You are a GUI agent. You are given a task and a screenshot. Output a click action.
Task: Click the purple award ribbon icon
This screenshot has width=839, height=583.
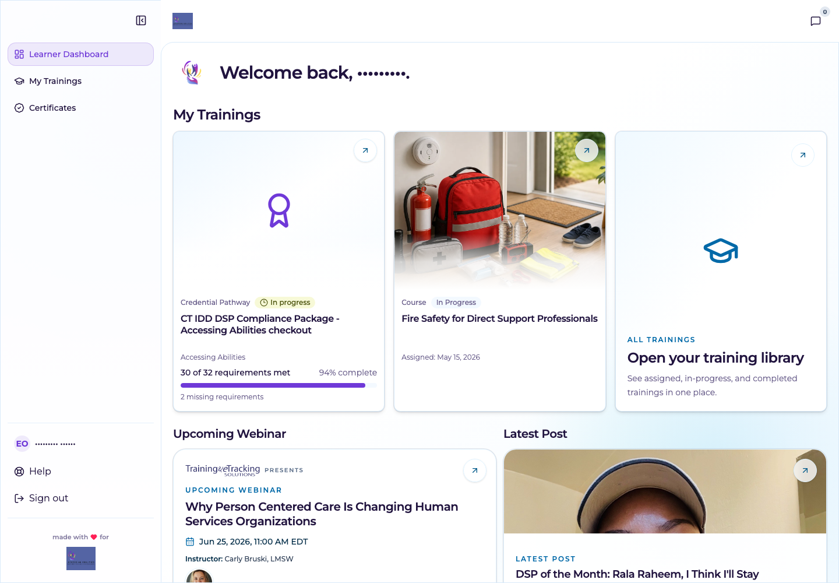(279, 210)
